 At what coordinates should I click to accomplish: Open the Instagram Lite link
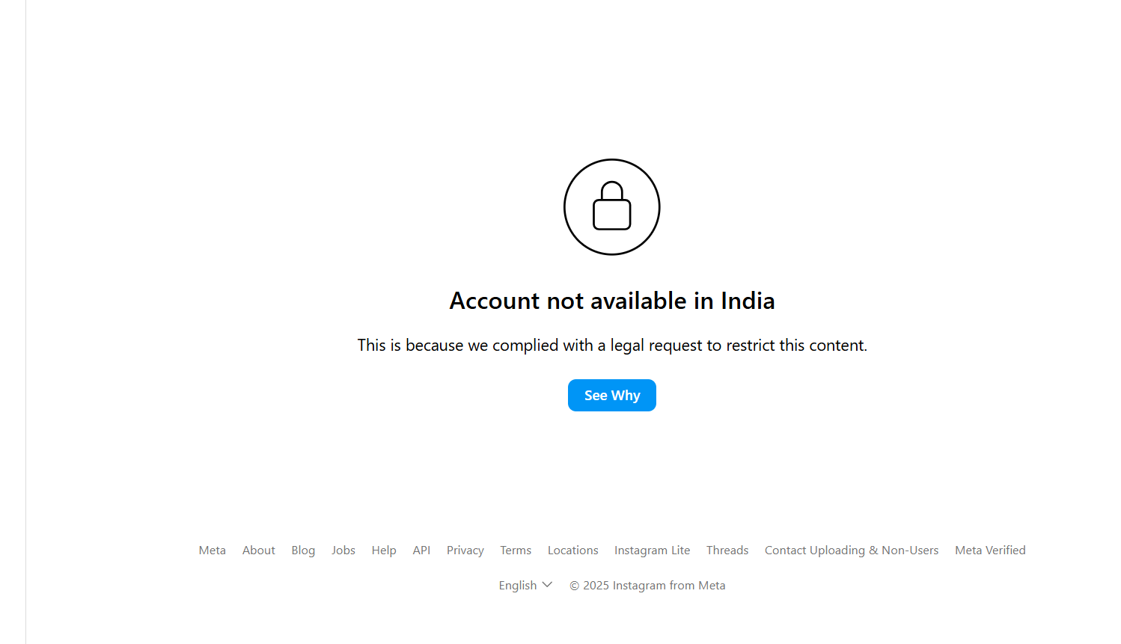653,551
